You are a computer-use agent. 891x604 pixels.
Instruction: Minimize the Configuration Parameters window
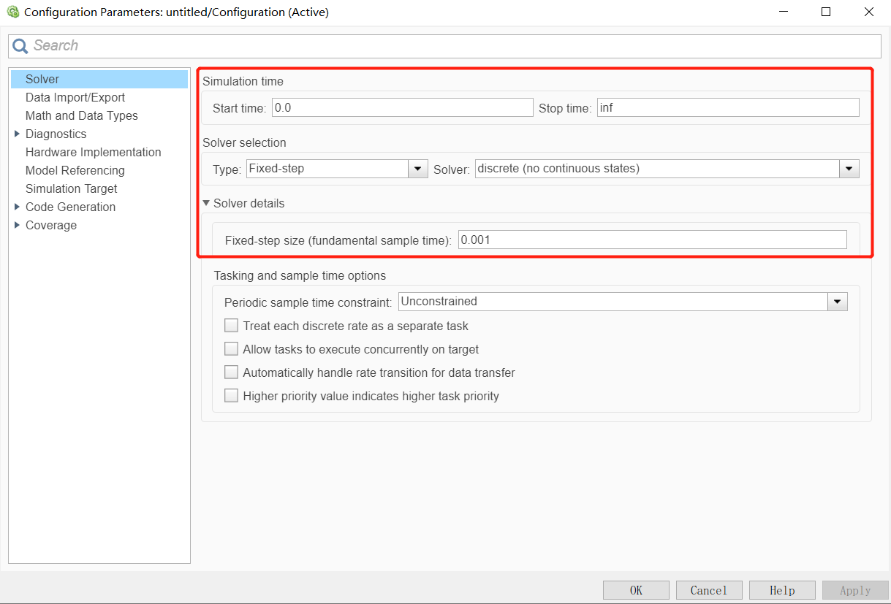[x=784, y=12]
